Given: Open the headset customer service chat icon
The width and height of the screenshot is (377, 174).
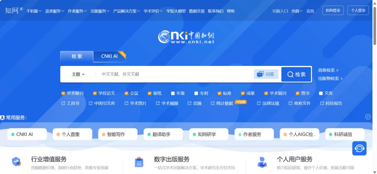Looking at the screenshot, I should 360,148.
